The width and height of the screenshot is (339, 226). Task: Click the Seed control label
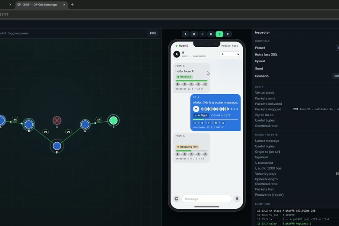tap(259, 69)
